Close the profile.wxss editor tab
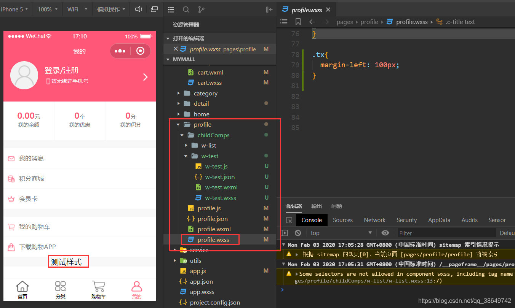 tap(328, 10)
